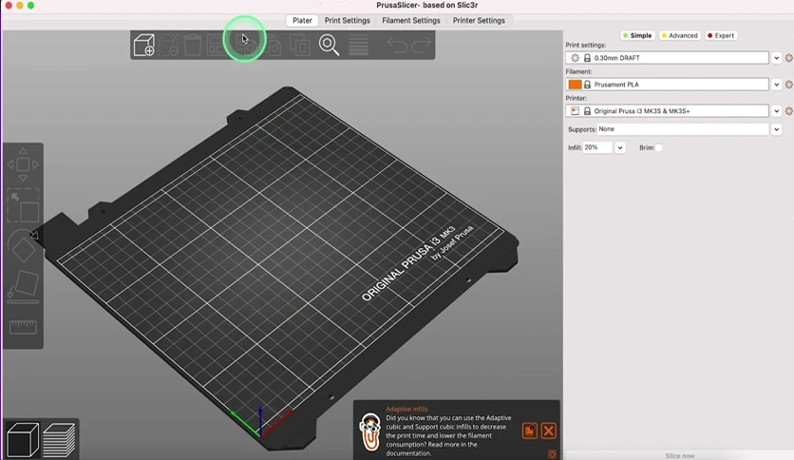Click the Arrange objects toolbar icon
The image size is (794, 460).
217,45
